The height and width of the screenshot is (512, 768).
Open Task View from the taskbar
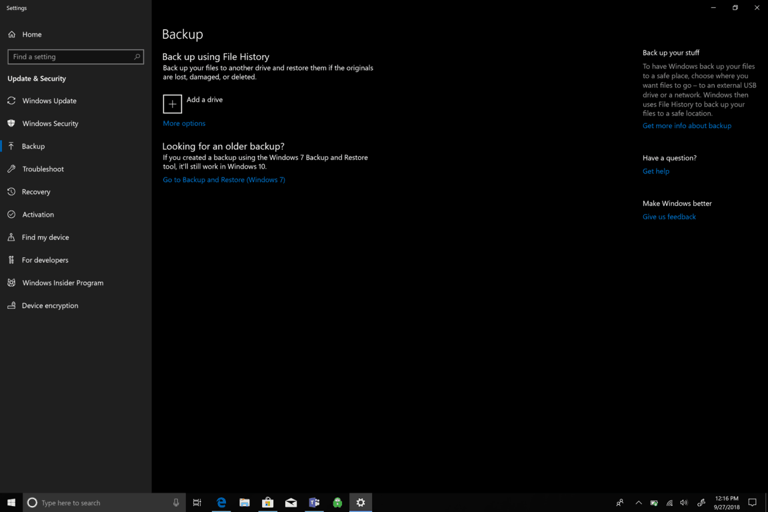click(x=197, y=503)
